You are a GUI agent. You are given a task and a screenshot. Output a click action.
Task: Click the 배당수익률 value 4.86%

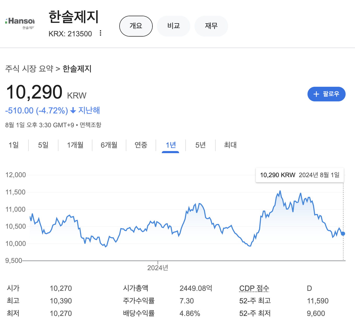190,313
